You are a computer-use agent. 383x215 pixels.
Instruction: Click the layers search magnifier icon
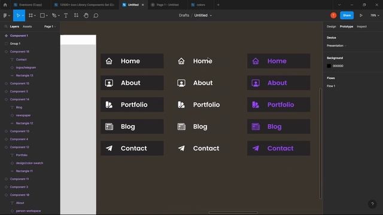[5, 26]
